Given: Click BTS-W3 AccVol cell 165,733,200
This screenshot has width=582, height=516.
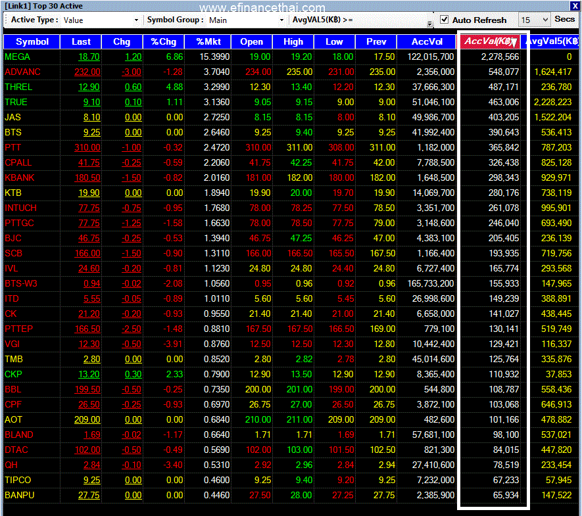Looking at the screenshot, I should [431, 284].
